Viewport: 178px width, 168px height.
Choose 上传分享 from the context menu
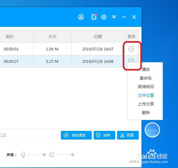click(x=146, y=104)
